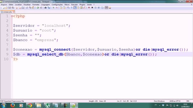
Task: Click line number 8 in the margin
Action: 7,49
